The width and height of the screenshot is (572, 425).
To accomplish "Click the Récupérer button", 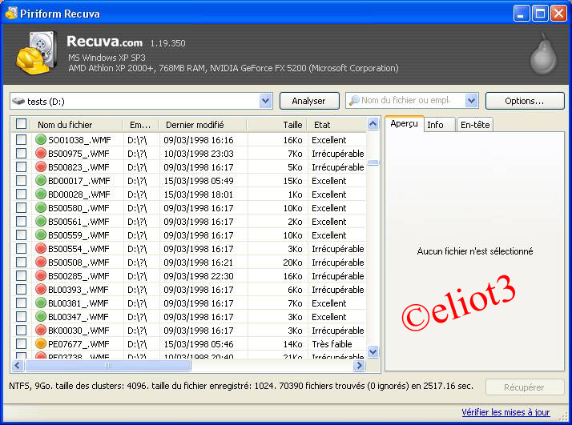I will 525,387.
